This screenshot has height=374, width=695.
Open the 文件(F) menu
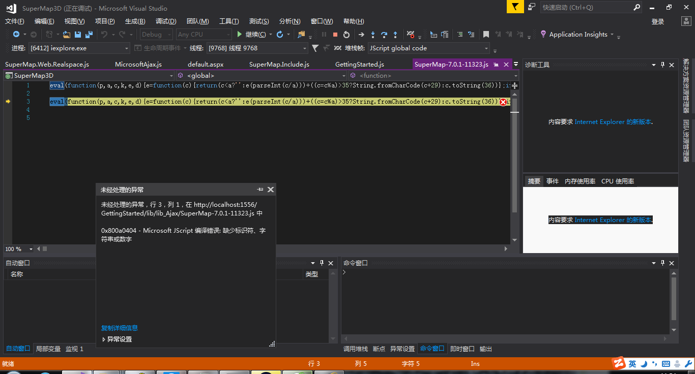point(15,21)
